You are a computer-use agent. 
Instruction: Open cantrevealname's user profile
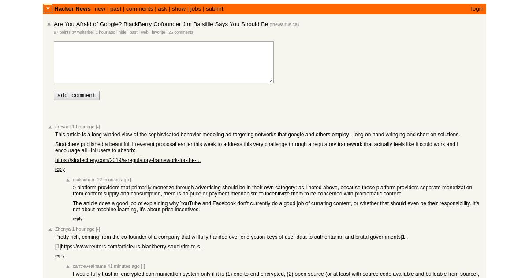click(89, 266)
